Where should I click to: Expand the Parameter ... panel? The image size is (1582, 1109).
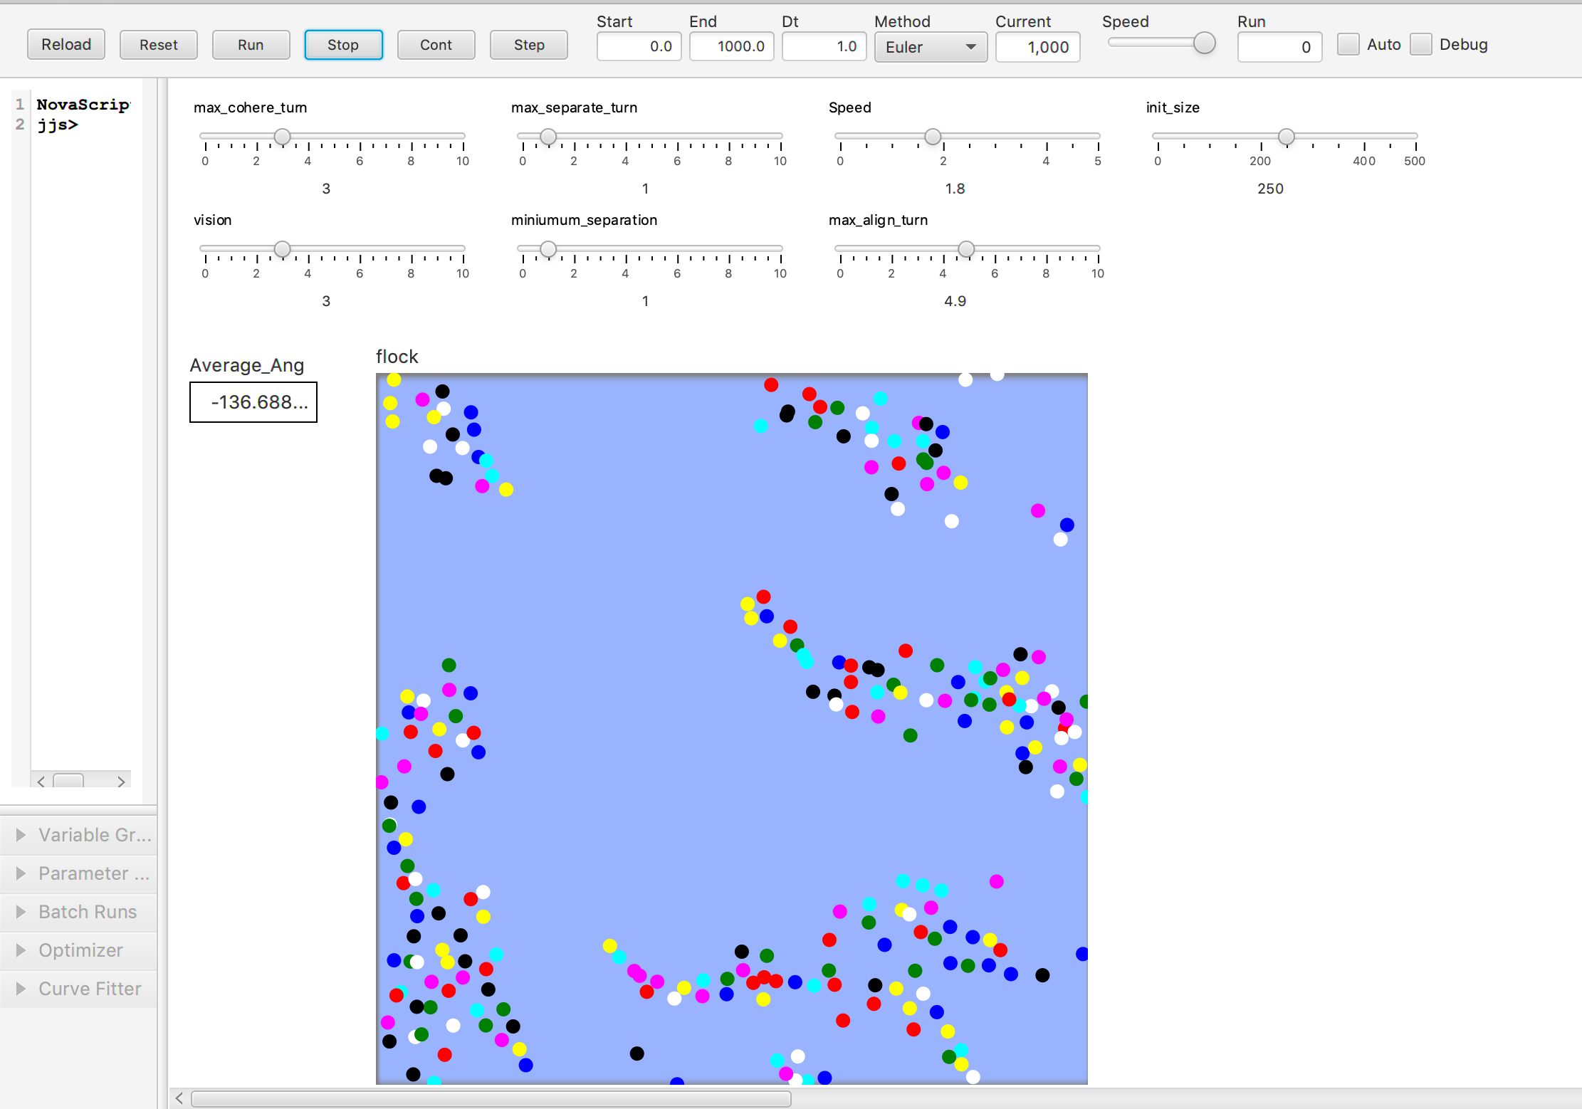click(x=78, y=873)
